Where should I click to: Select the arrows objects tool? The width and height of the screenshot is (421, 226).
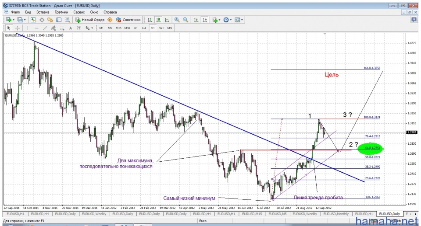click(88, 28)
